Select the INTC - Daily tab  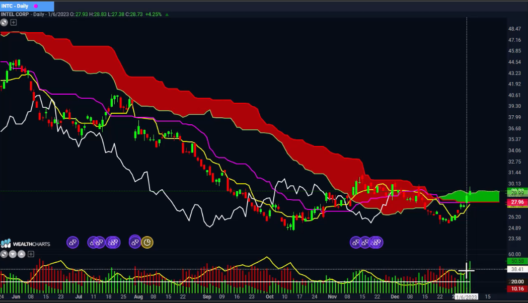pos(27,6)
